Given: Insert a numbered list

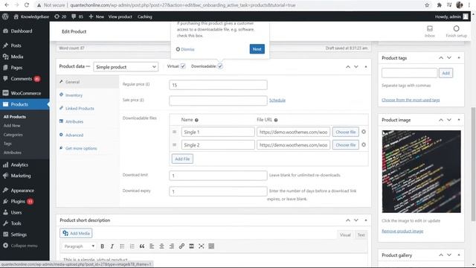Looking at the screenshot, I should 132,246.
